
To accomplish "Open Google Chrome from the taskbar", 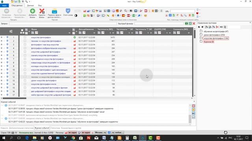I will [x=73, y=138].
